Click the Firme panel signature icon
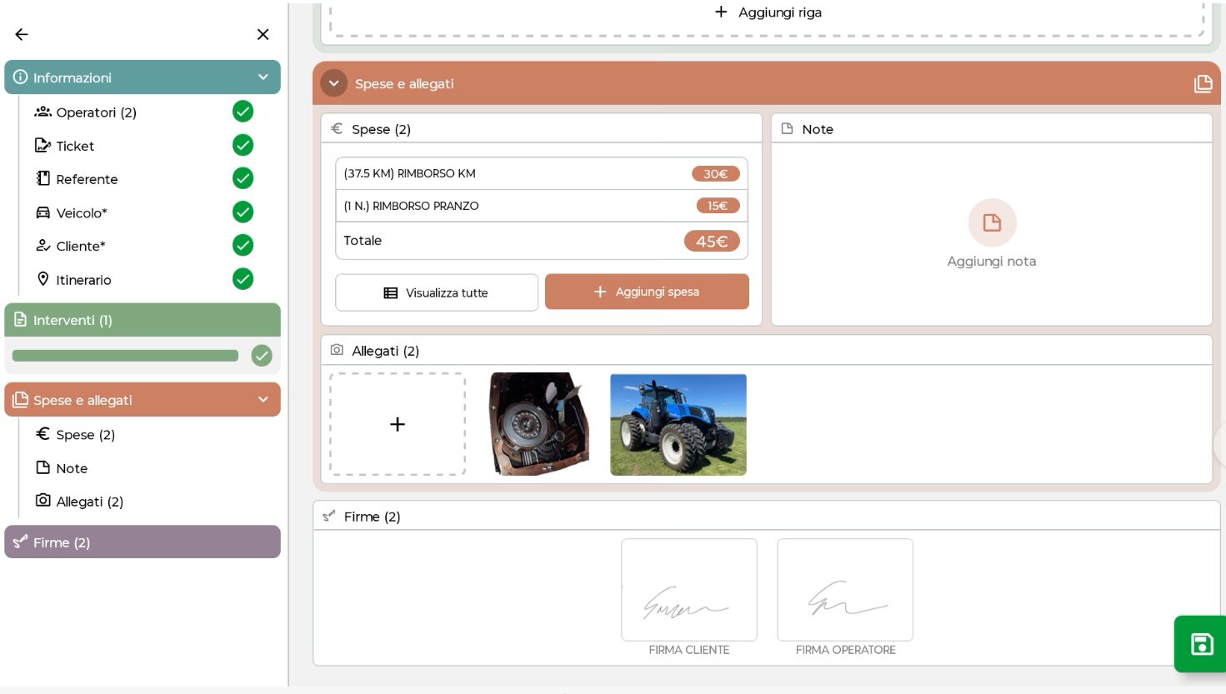 (x=329, y=516)
